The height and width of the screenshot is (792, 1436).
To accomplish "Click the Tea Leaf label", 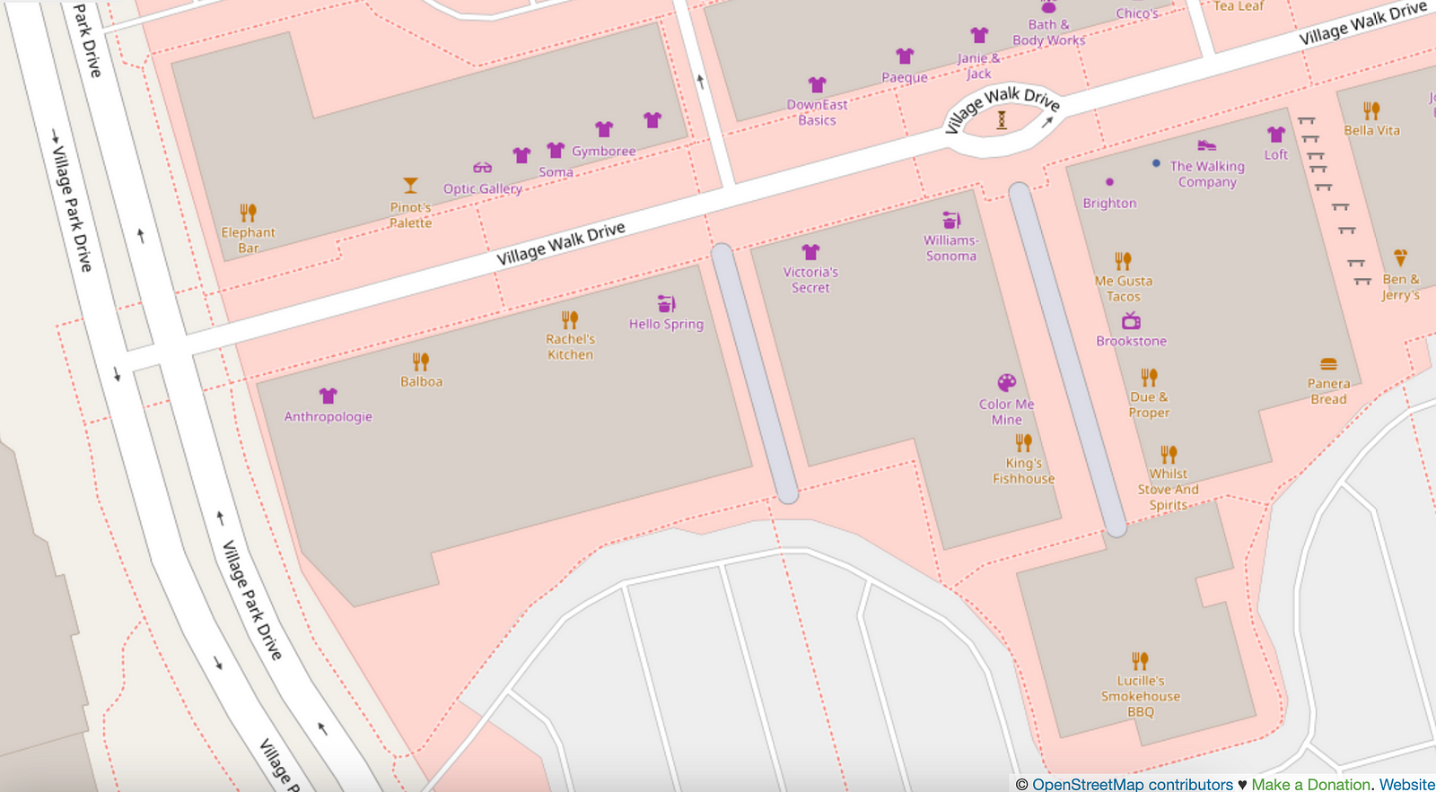I will [1239, 6].
